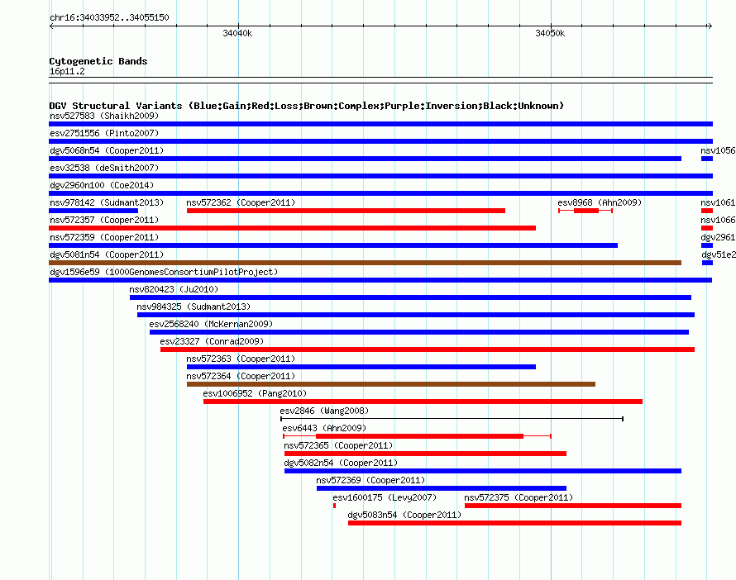Select the truncated dgv2961 label at right
Screen dimensions: 736x580
coord(718,237)
